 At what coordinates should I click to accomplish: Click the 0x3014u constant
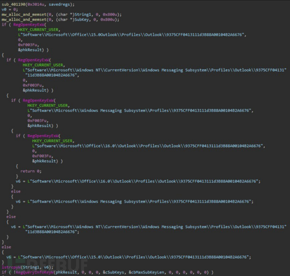(x=36, y=4)
